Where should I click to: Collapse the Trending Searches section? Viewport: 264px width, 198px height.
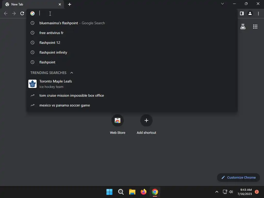click(72, 73)
